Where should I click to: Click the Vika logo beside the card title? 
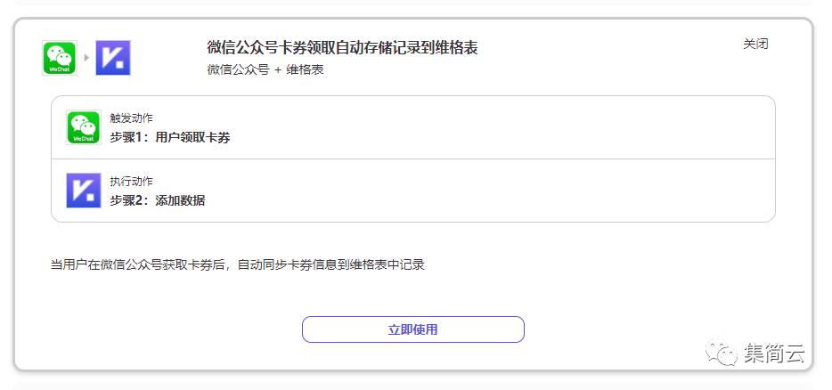(113, 58)
